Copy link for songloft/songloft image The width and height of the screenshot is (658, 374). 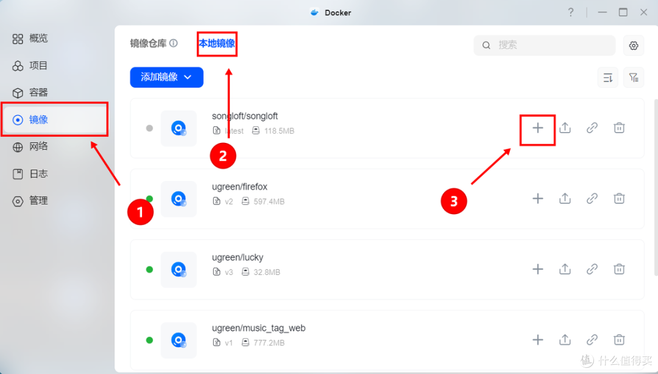(x=592, y=128)
